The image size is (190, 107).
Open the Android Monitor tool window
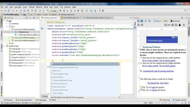click(24, 100)
